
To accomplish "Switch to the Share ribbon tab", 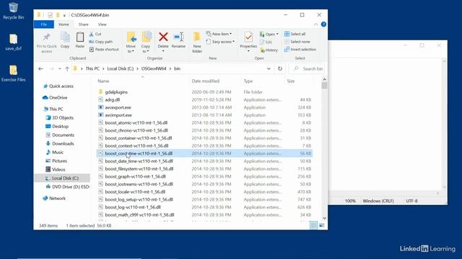I will (x=84, y=24).
